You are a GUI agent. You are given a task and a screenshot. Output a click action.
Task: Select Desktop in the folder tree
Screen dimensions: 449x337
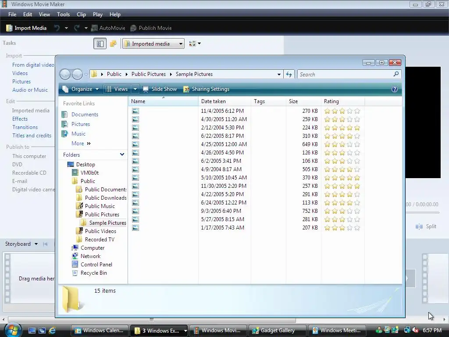86,165
